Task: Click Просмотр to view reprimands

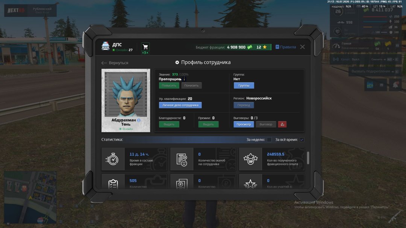Action: [x=243, y=124]
